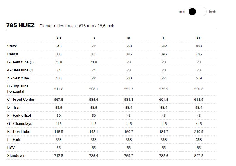Select the J - Seat tube (°) row label
Screen dimensions: 236x166
point(20,70)
